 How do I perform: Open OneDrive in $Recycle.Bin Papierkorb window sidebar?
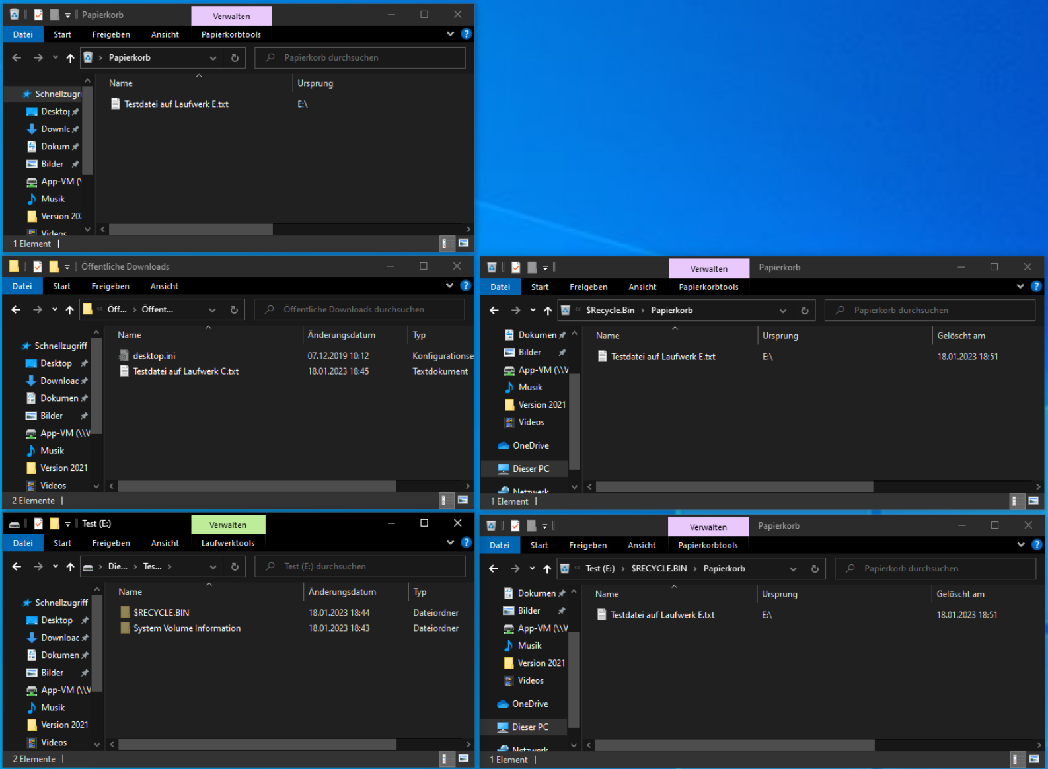531,445
